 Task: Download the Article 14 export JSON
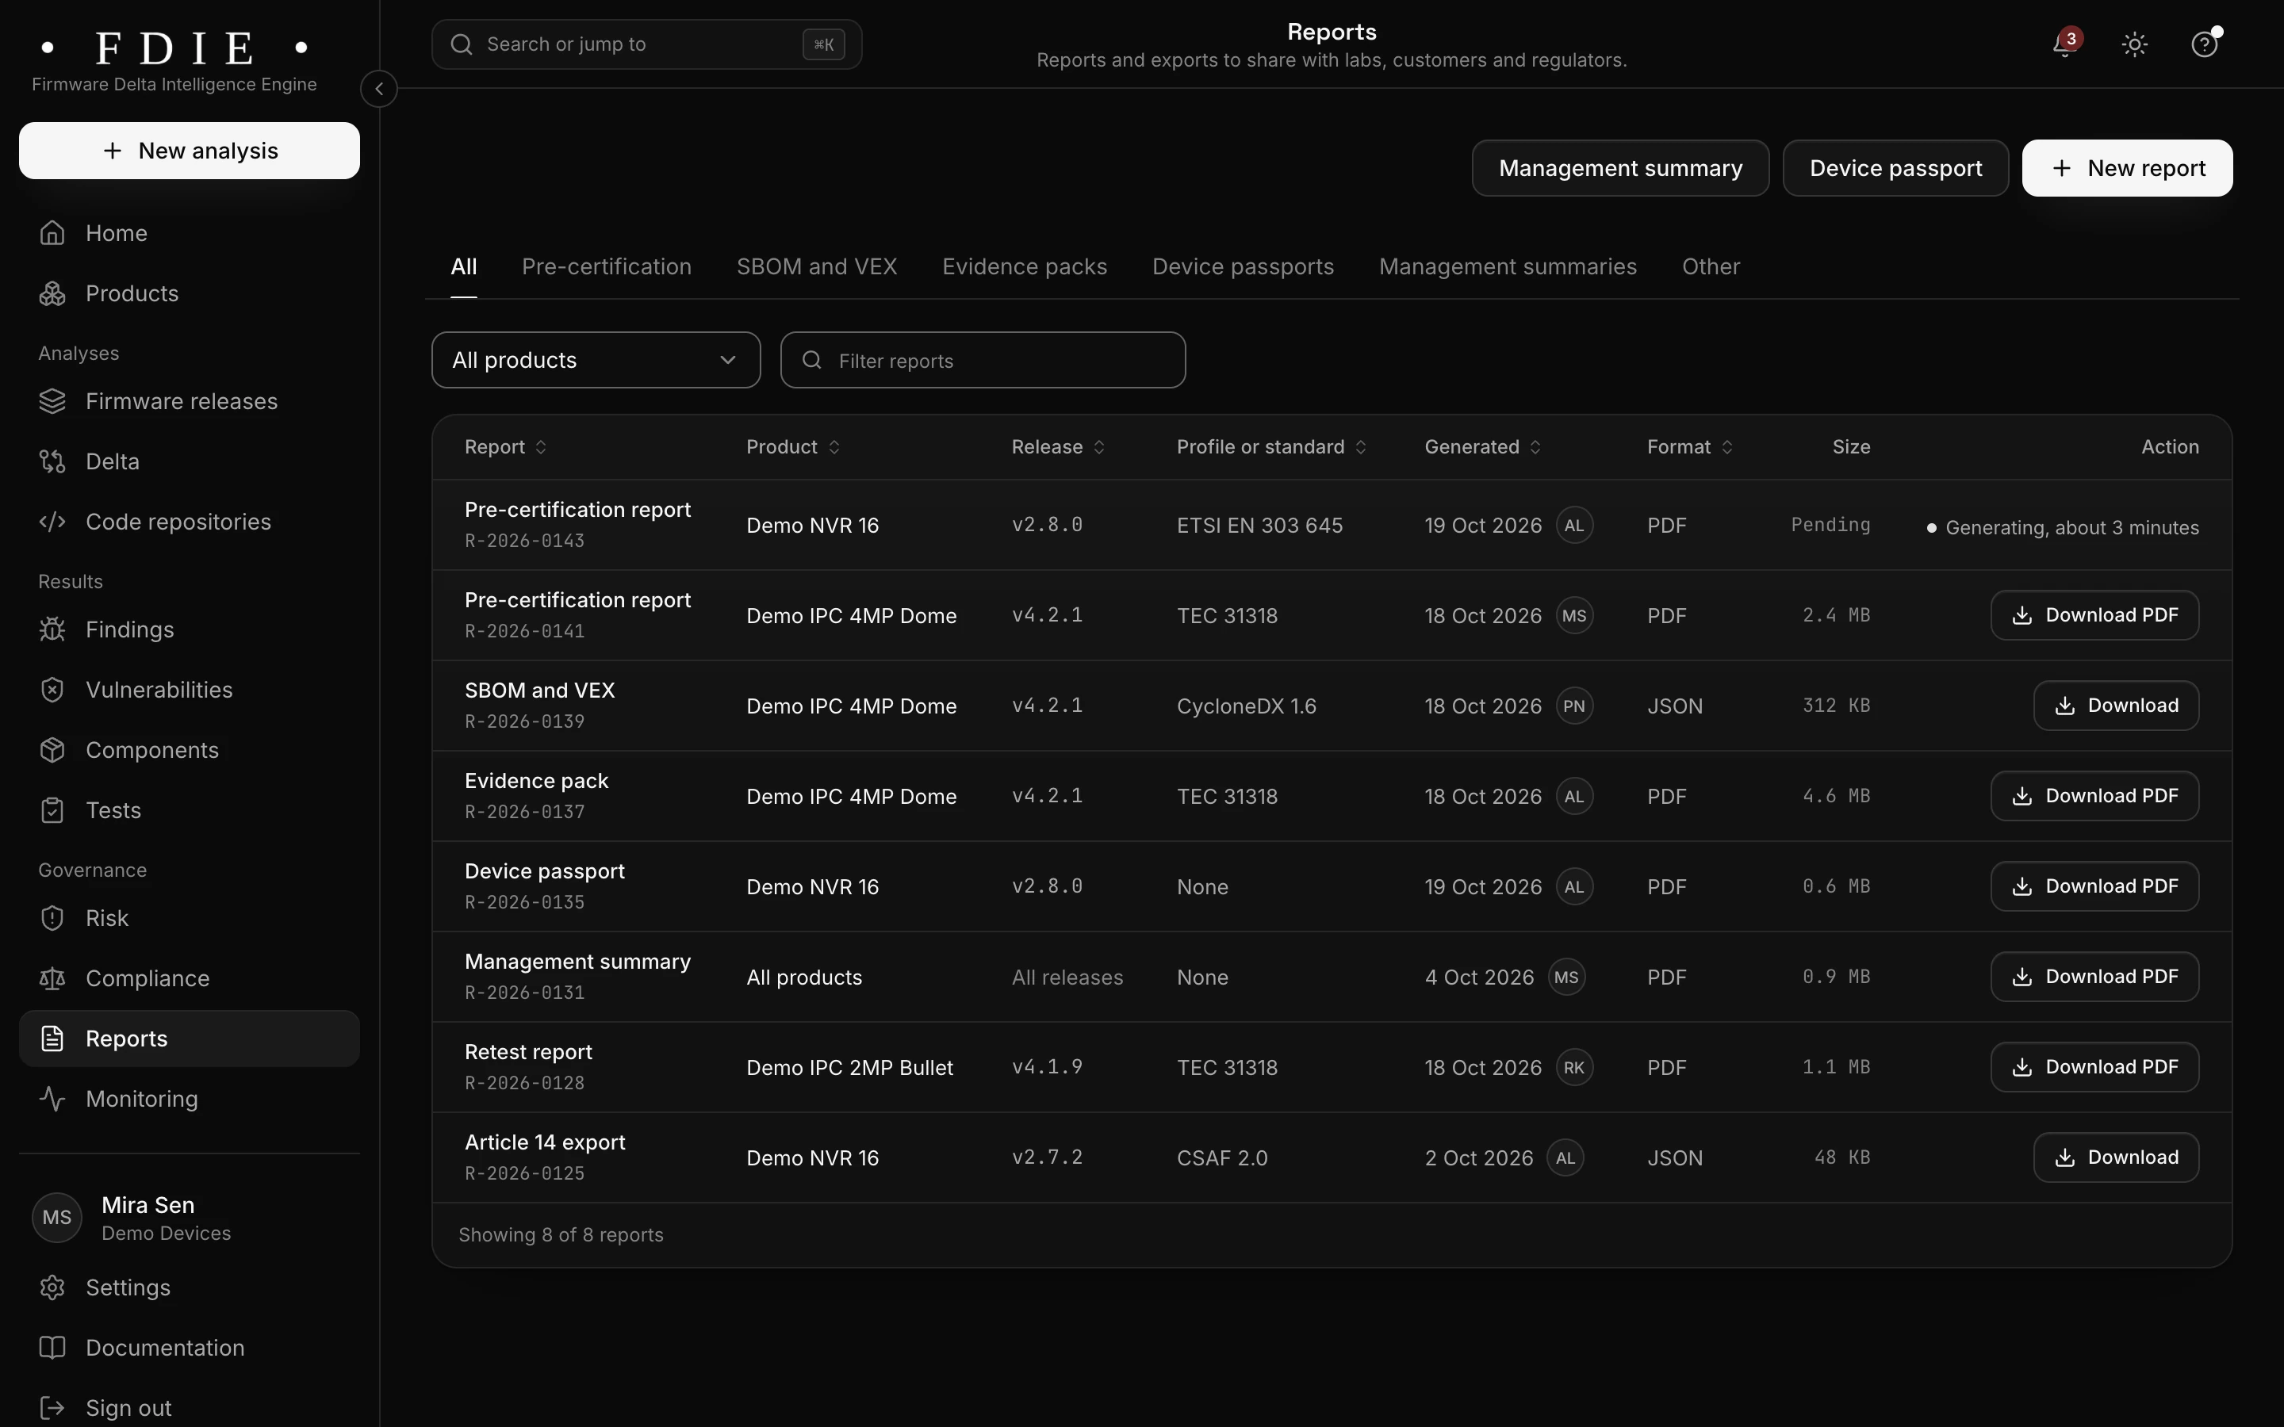point(2116,1157)
